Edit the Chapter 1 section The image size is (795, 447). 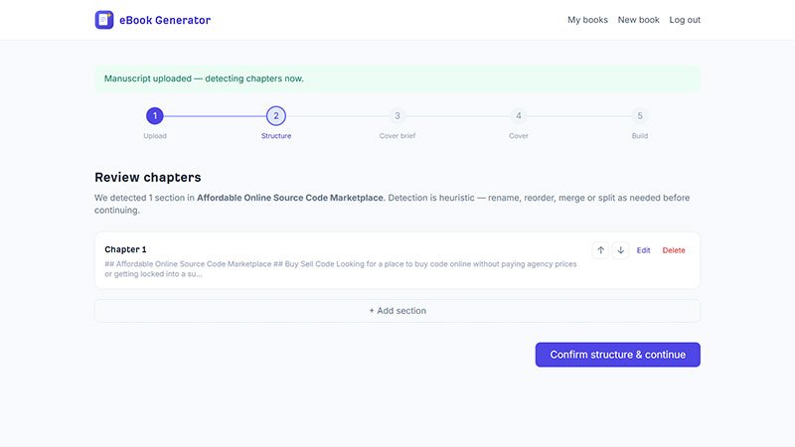coord(643,250)
